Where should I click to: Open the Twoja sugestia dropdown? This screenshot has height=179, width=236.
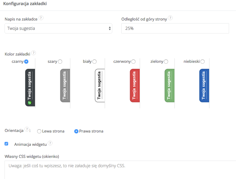tap(58, 29)
